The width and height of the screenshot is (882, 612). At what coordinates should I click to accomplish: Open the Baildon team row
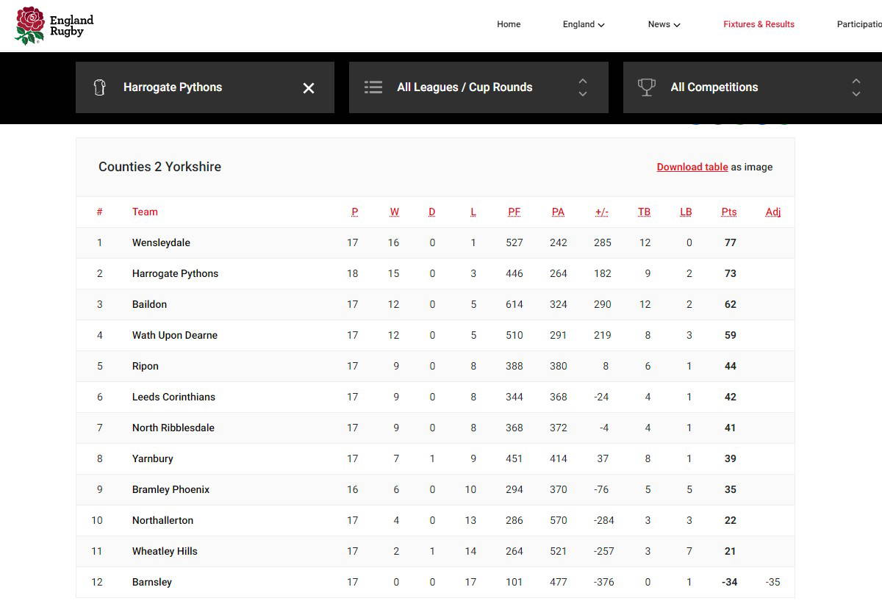(149, 304)
